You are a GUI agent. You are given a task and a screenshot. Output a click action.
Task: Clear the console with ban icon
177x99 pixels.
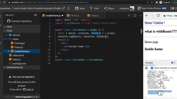click(146, 68)
